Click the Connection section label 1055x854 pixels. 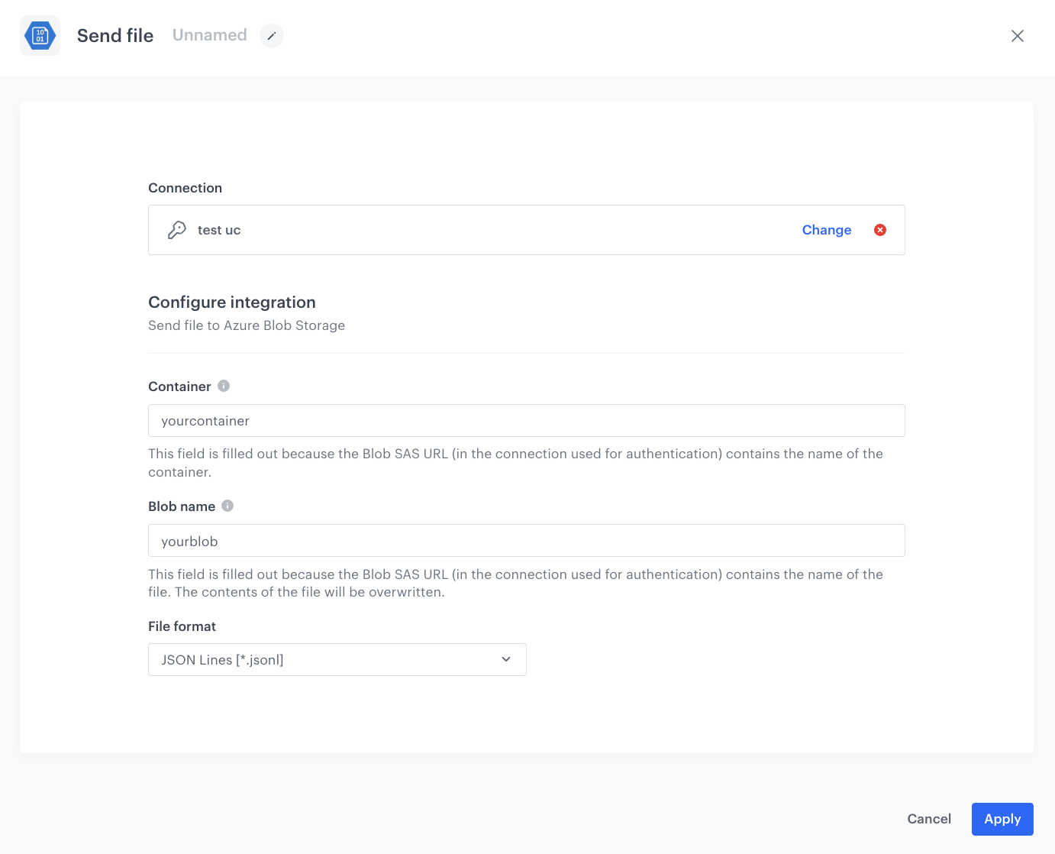[x=185, y=188]
